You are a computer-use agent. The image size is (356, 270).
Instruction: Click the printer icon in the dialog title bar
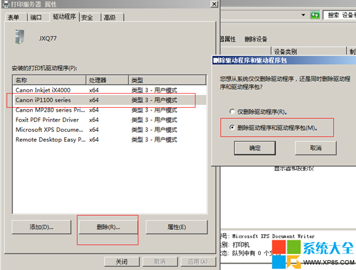pyautogui.click(x=6, y=4)
